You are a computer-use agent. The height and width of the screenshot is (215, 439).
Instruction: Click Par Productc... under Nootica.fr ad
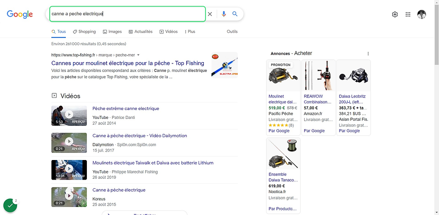coord(283,209)
